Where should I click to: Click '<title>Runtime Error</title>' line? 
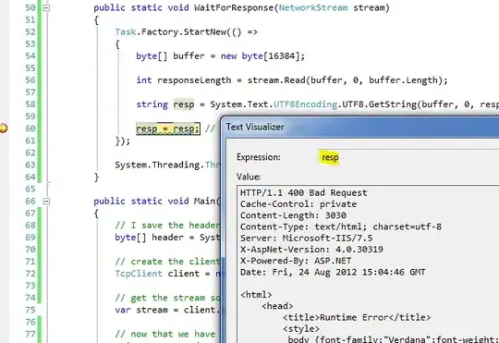coord(357,317)
